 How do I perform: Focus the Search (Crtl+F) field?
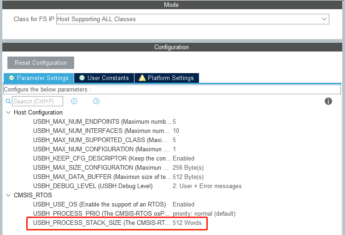pyautogui.click(x=37, y=101)
